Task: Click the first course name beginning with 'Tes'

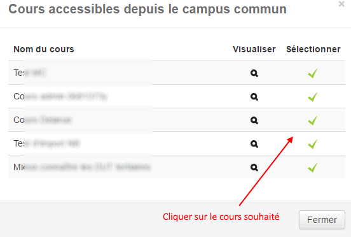Action: [x=30, y=73]
